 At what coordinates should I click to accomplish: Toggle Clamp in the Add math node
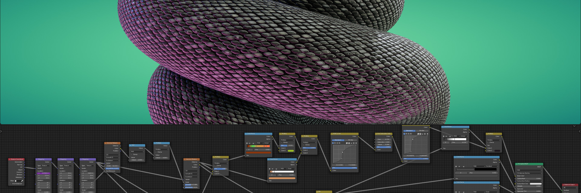click(132, 154)
